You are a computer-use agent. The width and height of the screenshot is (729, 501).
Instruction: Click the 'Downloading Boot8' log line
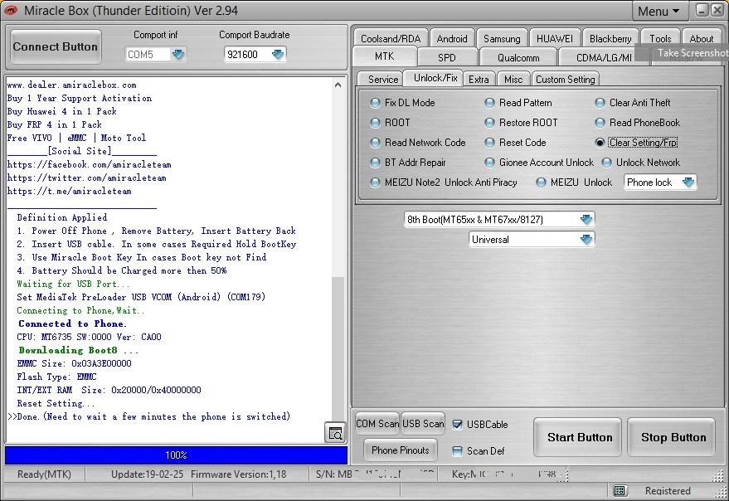tap(78, 350)
